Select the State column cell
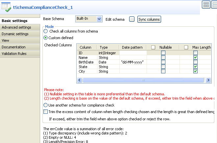This screenshot has height=143, width=217. pos(87,67)
